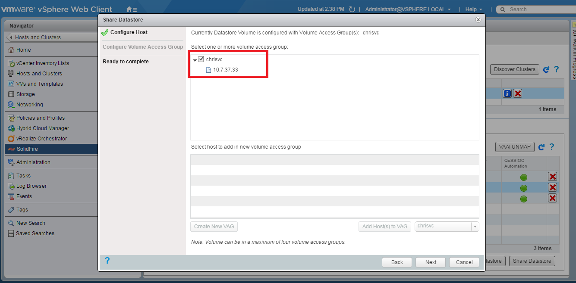Close the Share Datastore dialog
This screenshot has width=576, height=283.
tap(478, 19)
